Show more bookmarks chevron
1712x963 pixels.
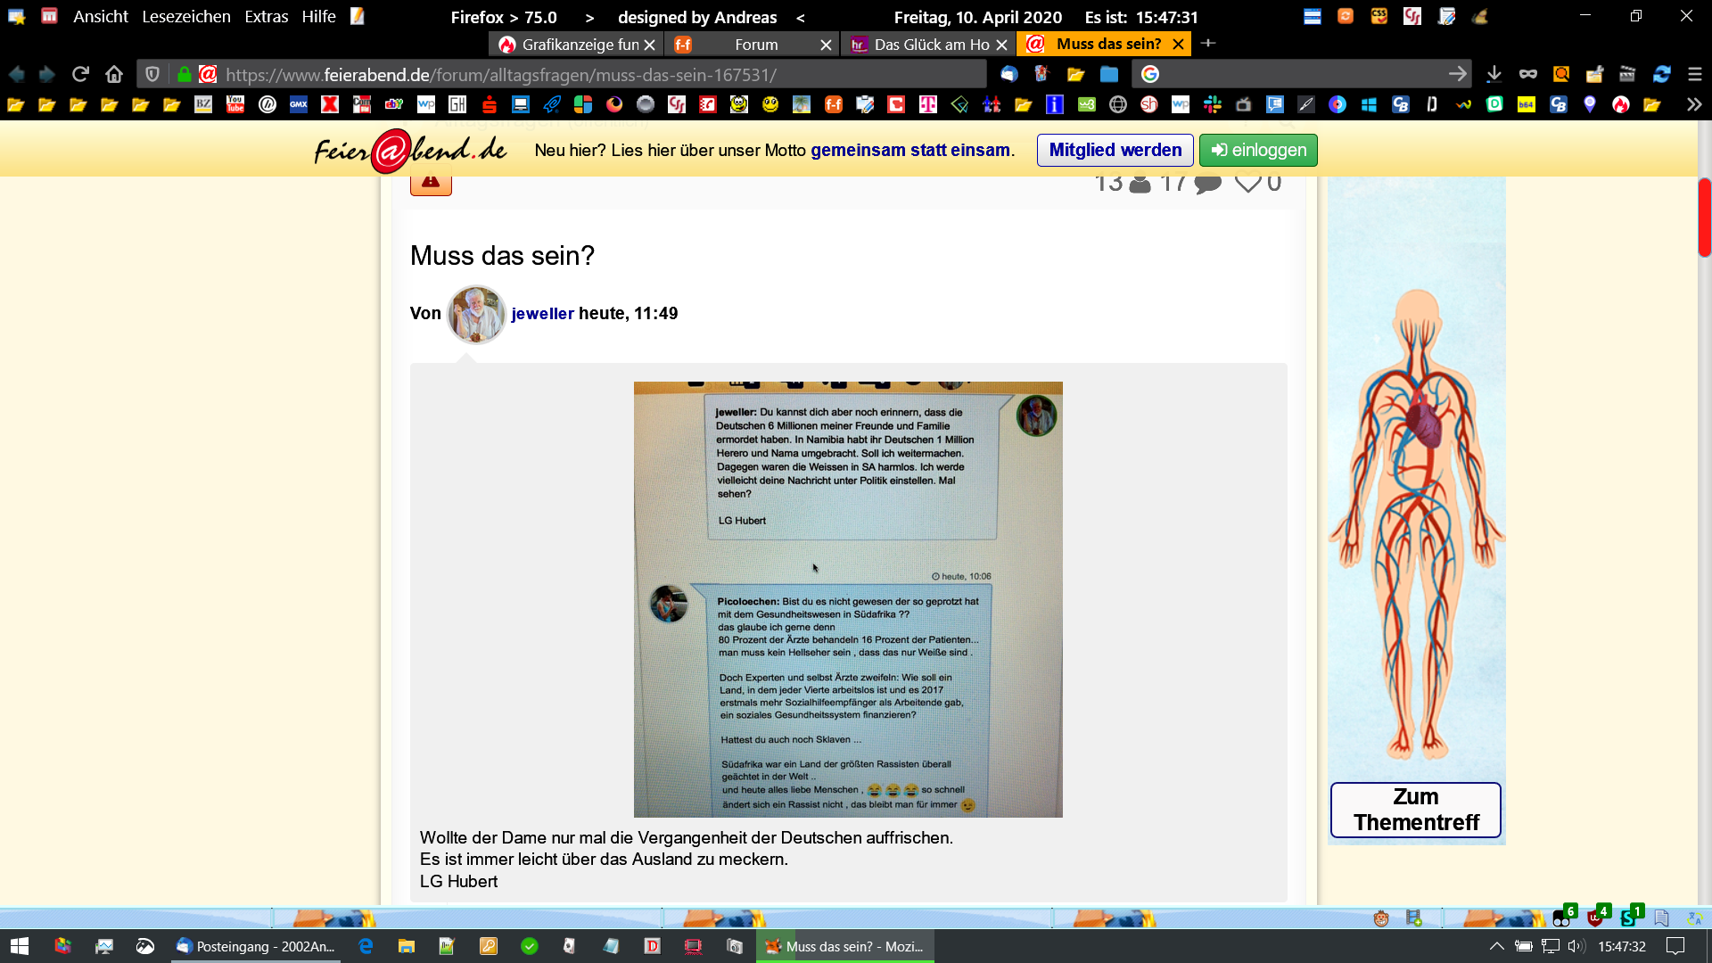pyautogui.click(x=1693, y=104)
